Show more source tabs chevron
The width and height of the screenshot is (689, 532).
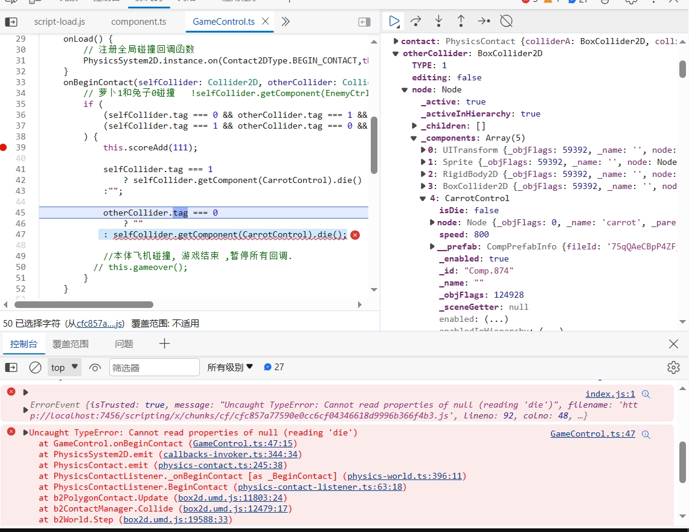click(x=286, y=22)
